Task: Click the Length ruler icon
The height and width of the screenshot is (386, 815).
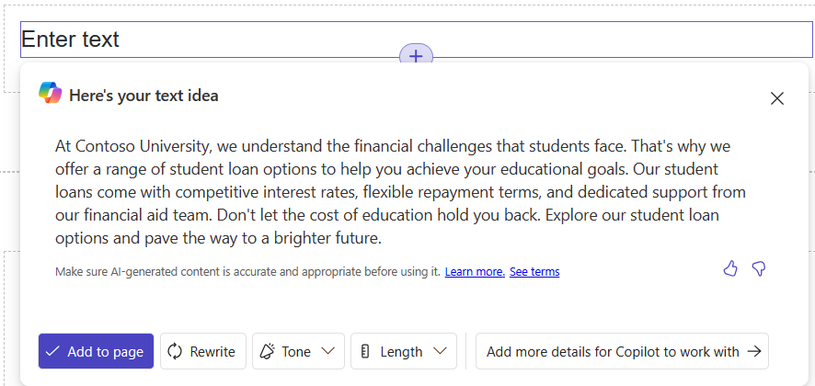Action: click(365, 351)
